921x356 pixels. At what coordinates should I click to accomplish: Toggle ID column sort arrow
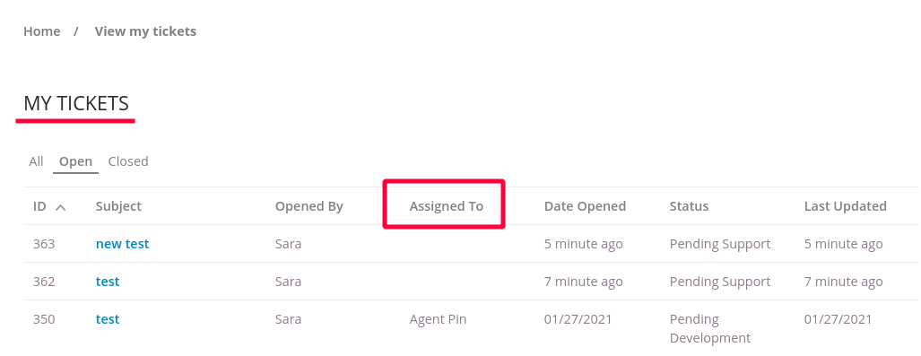[x=60, y=207]
